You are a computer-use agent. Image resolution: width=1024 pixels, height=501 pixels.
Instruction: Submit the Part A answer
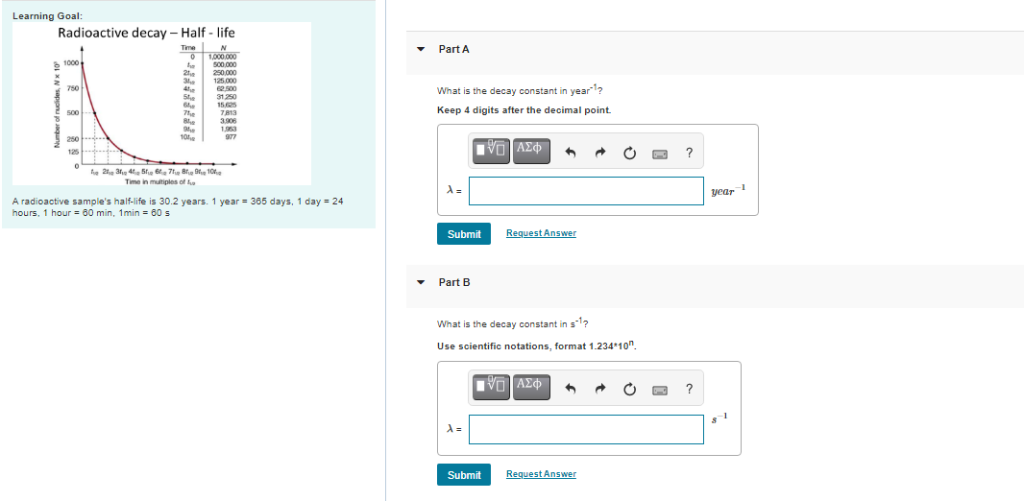pyautogui.click(x=464, y=233)
